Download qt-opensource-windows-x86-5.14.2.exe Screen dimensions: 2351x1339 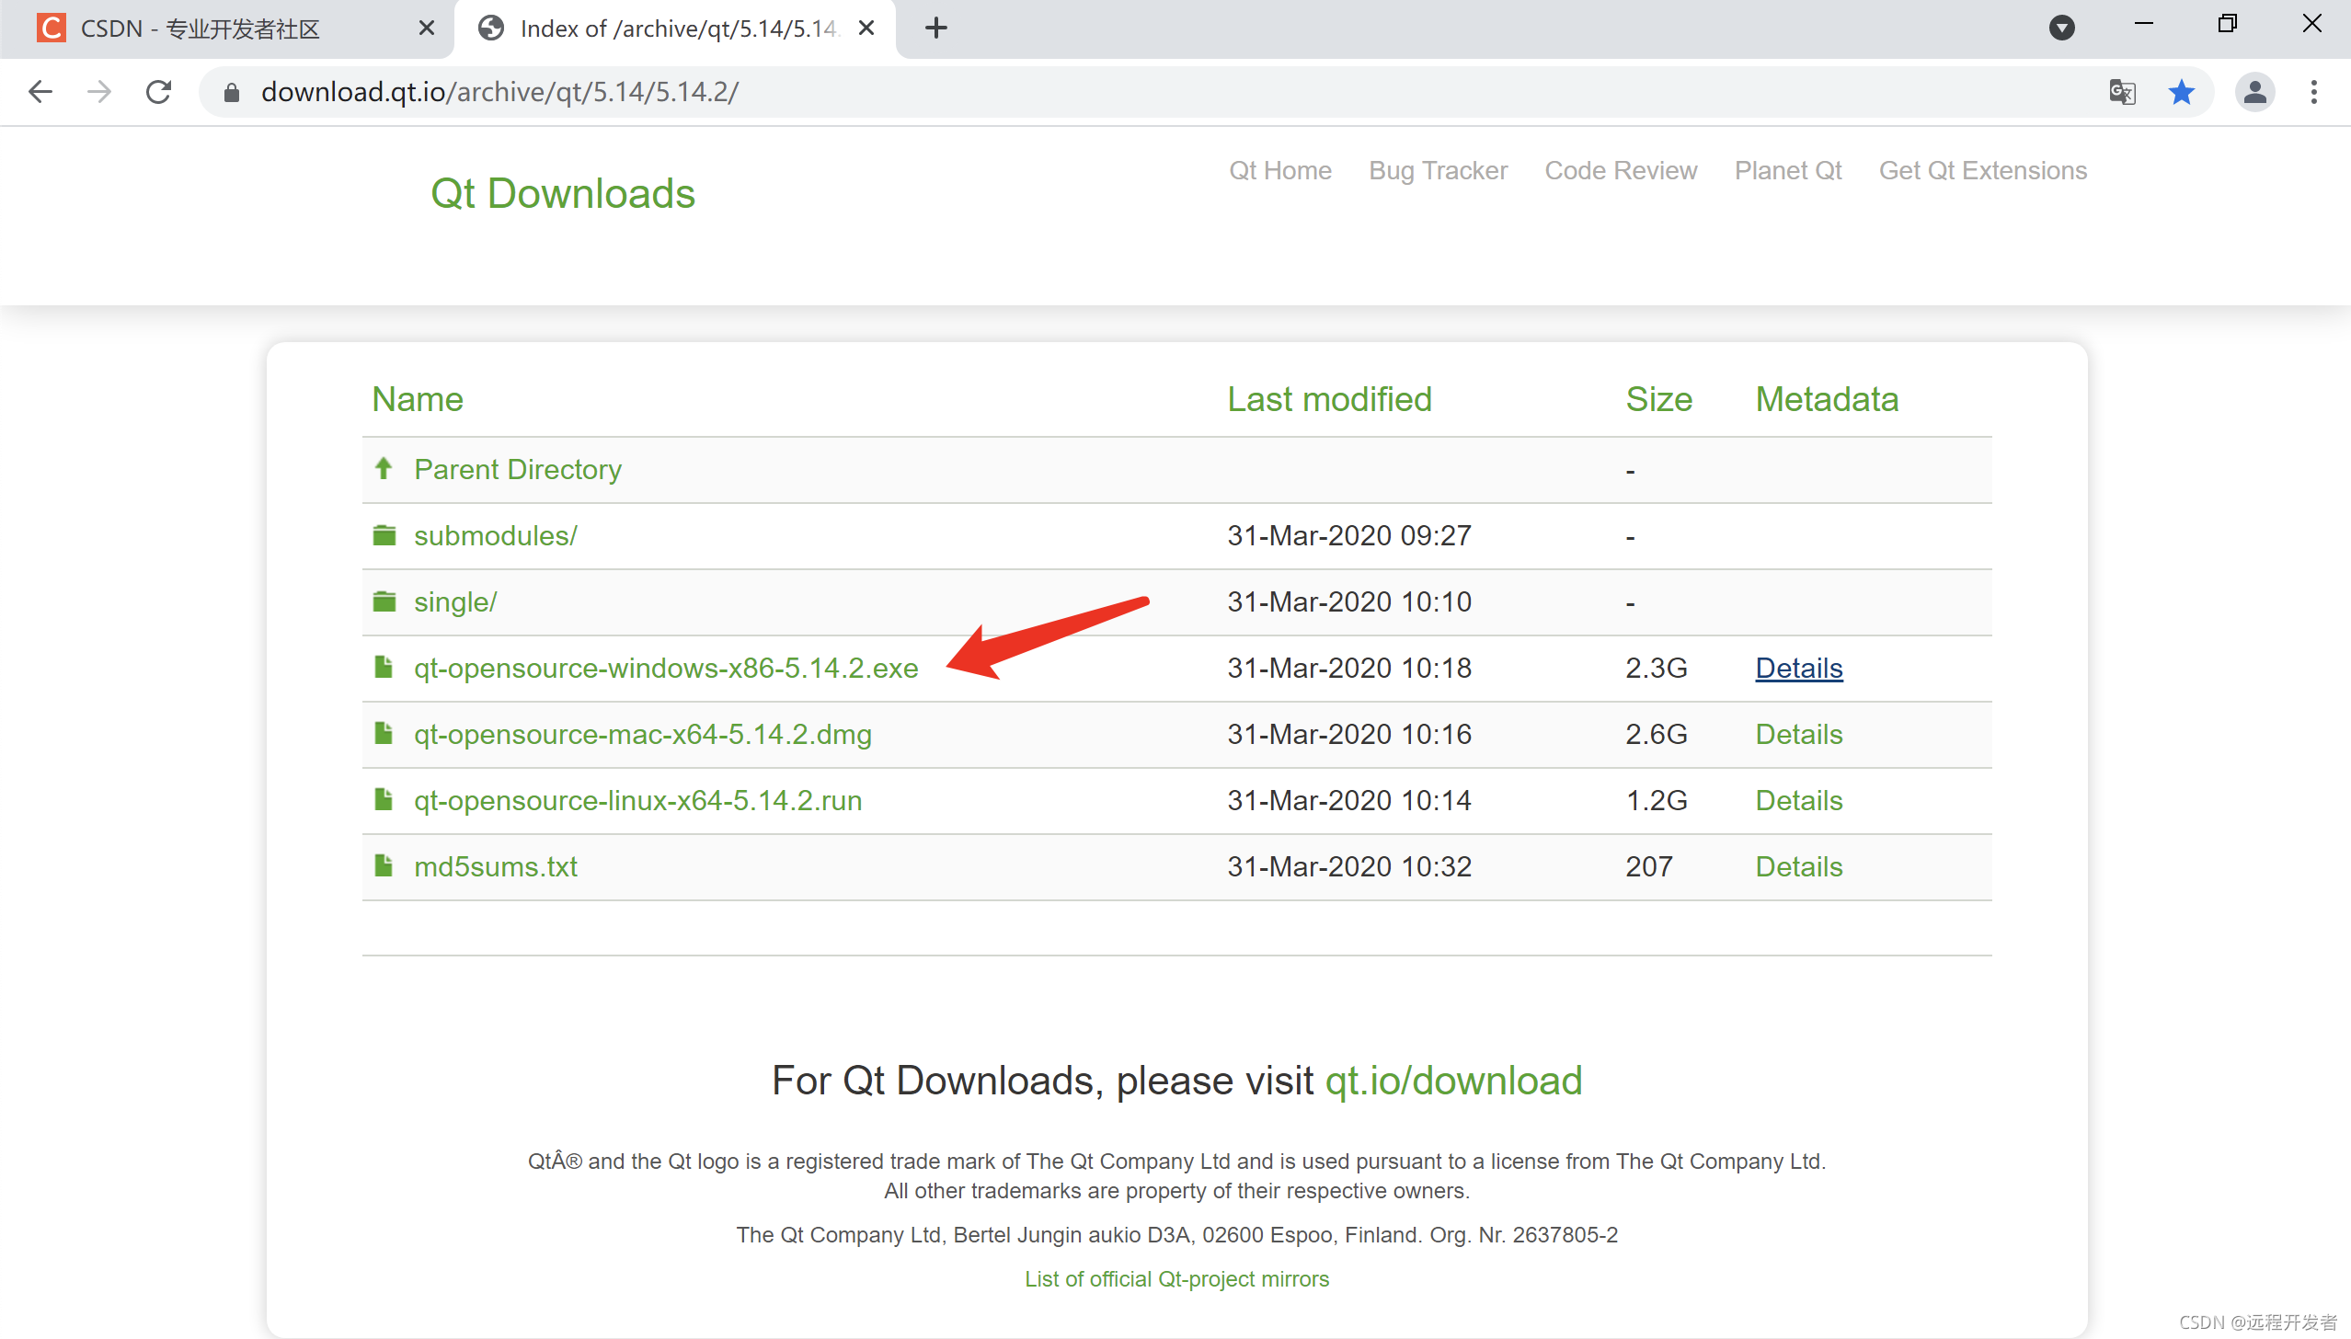point(666,669)
